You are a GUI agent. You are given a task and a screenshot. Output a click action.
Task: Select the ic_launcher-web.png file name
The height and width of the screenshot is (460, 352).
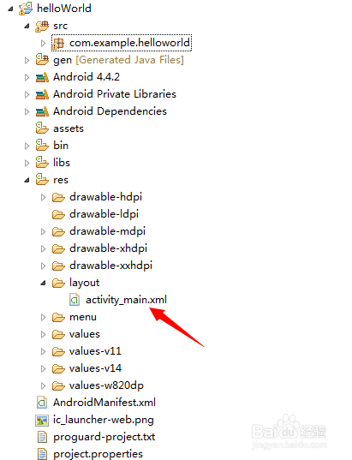tap(104, 420)
